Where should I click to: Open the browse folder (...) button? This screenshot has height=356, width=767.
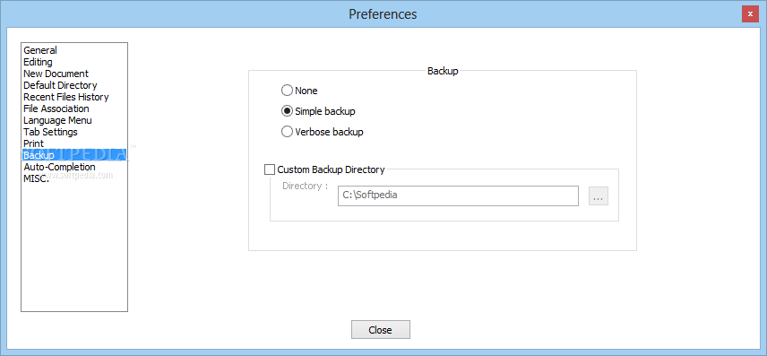(599, 195)
